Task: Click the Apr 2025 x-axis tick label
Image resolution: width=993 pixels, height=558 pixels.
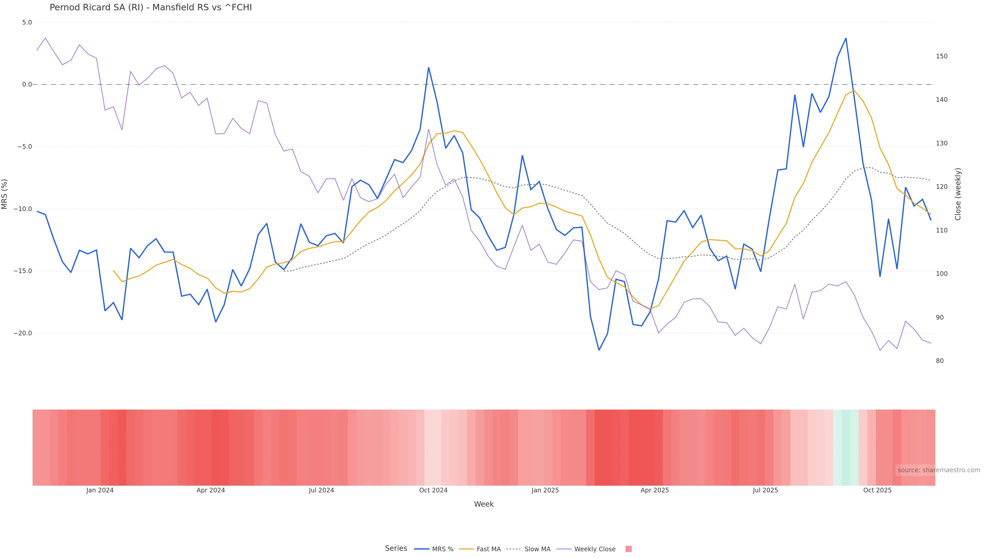Action: [655, 490]
